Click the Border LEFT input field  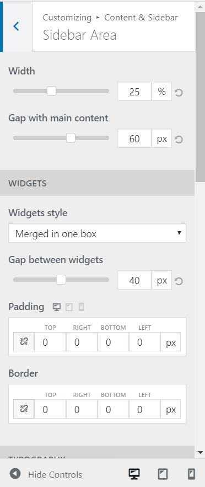(x=144, y=409)
